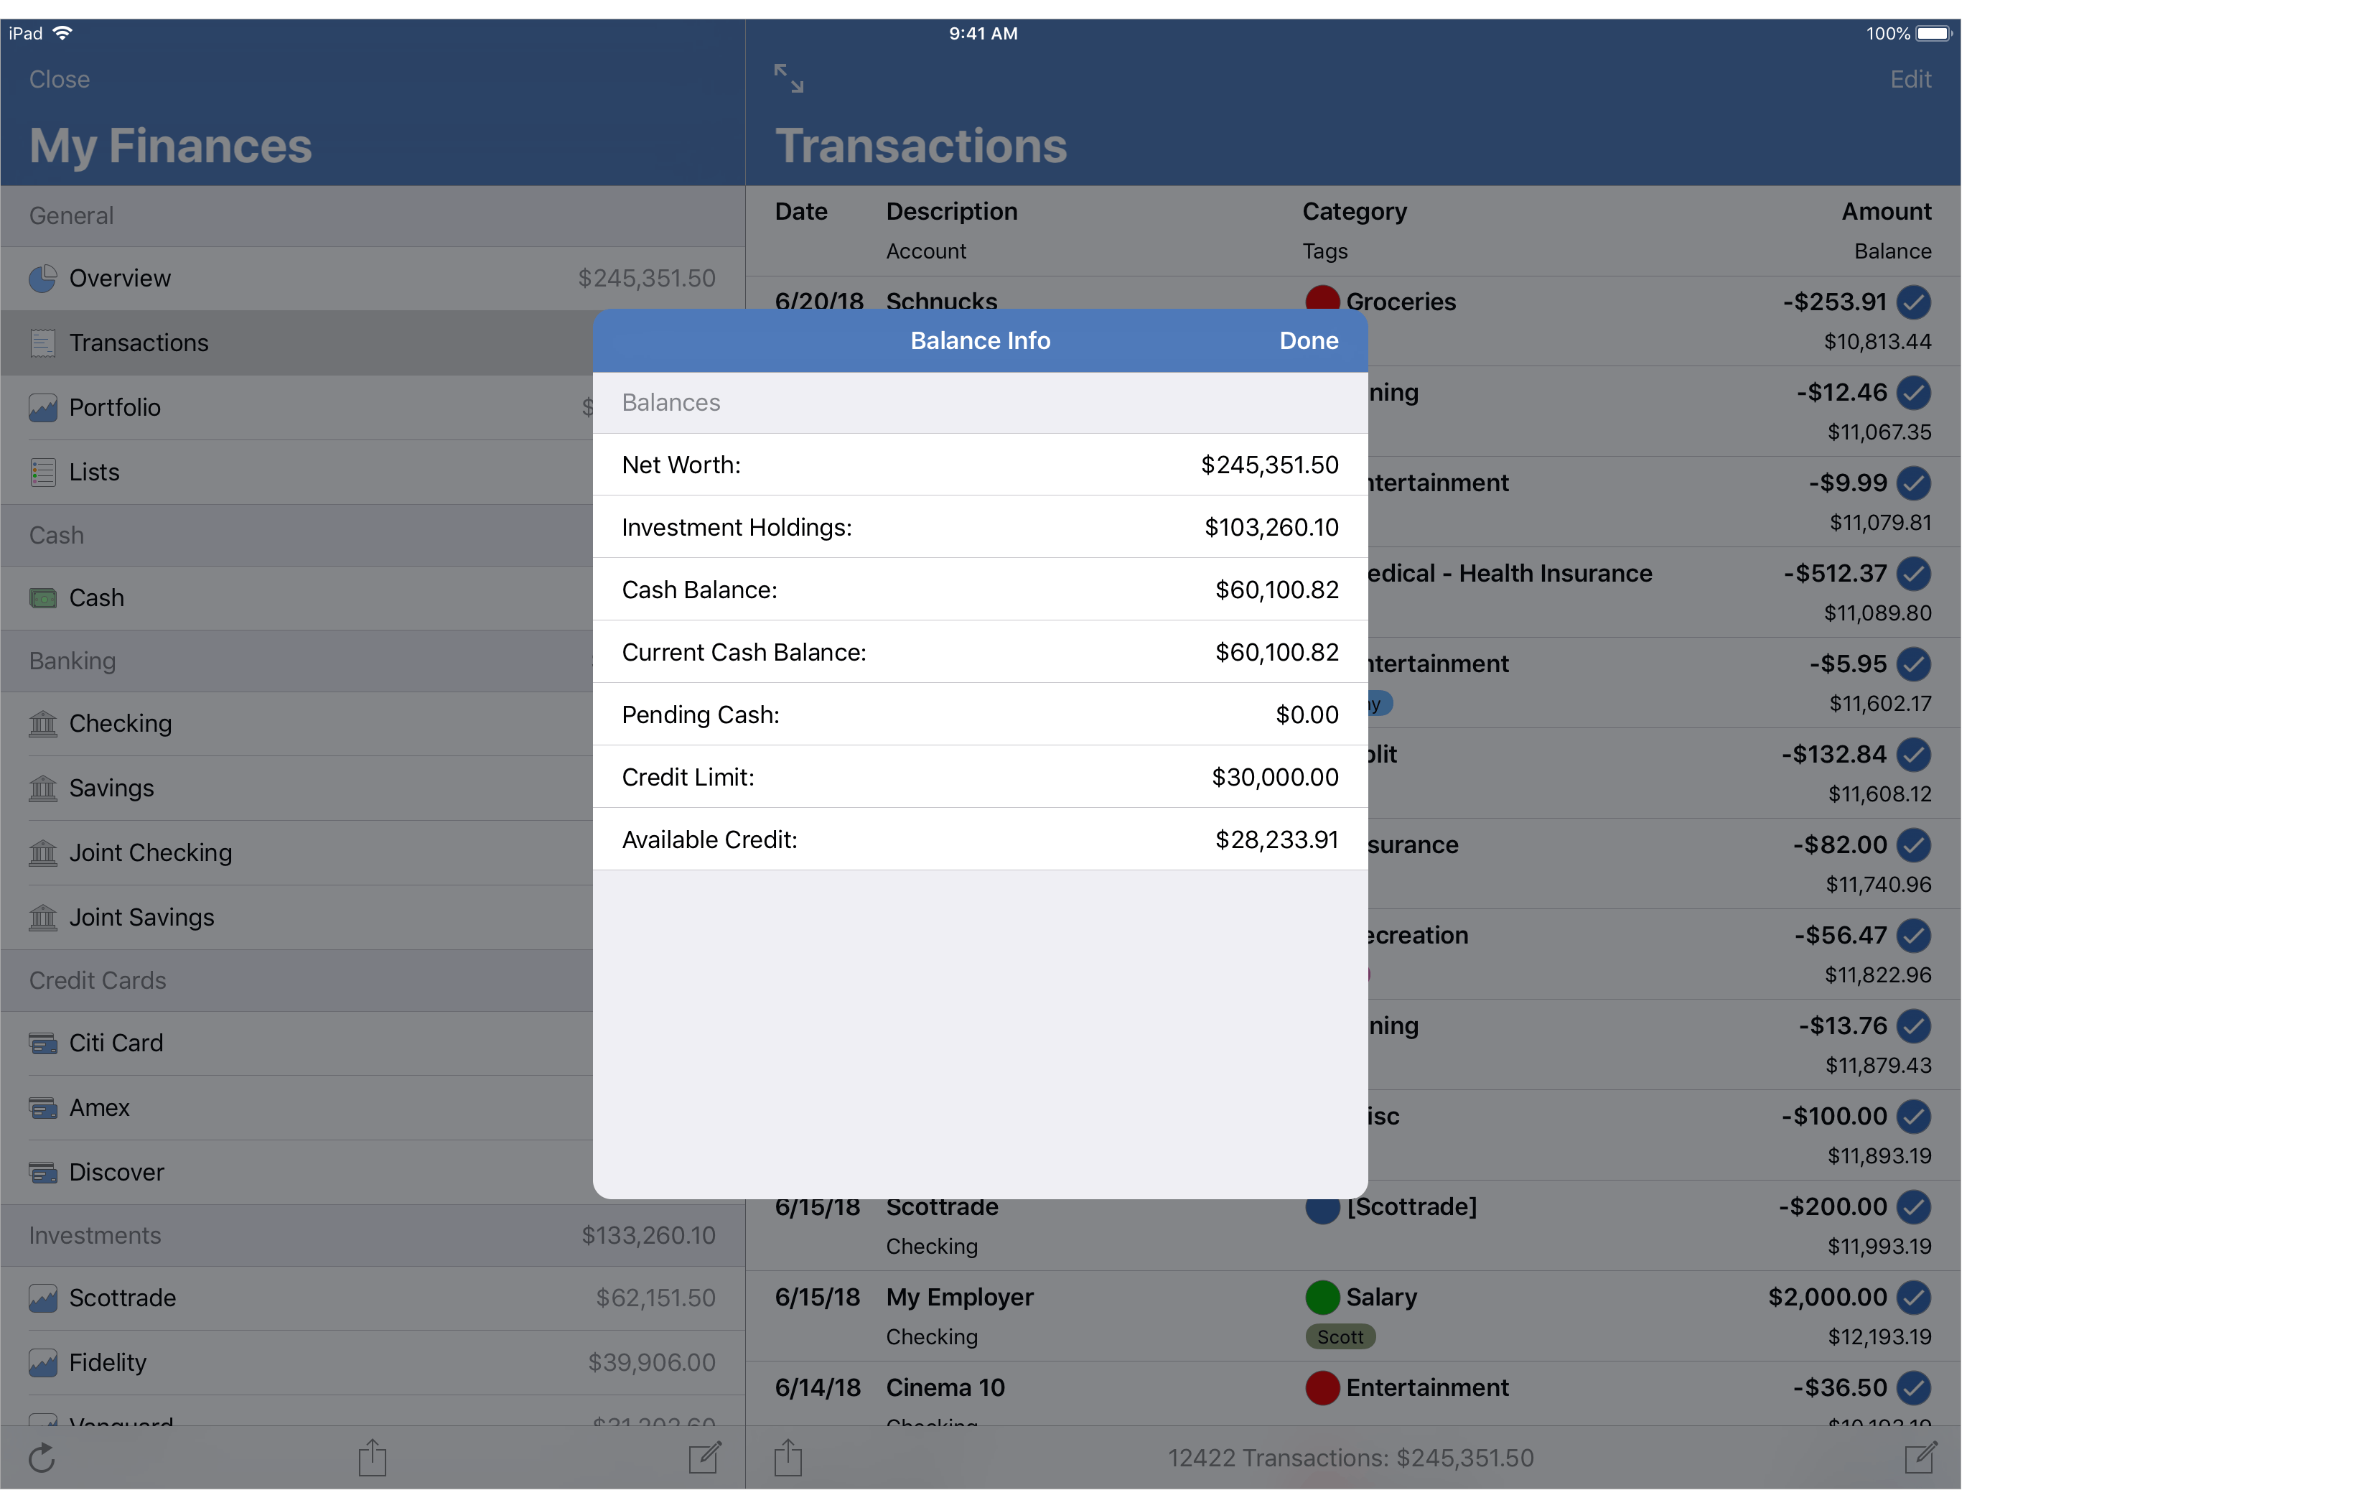Viewport: 2369px width, 1508px height.
Task: Open the Cinema 10 transaction
Action: (x=1352, y=1394)
